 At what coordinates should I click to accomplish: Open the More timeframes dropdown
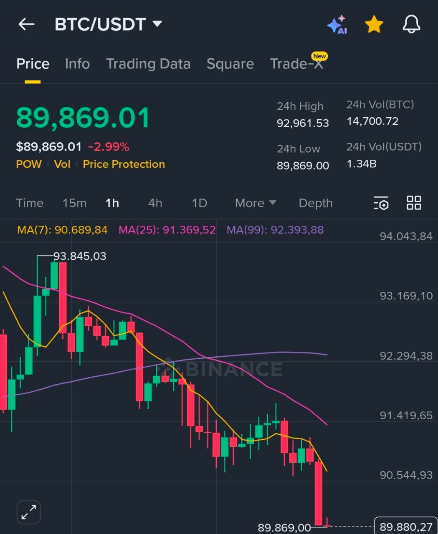(x=255, y=203)
